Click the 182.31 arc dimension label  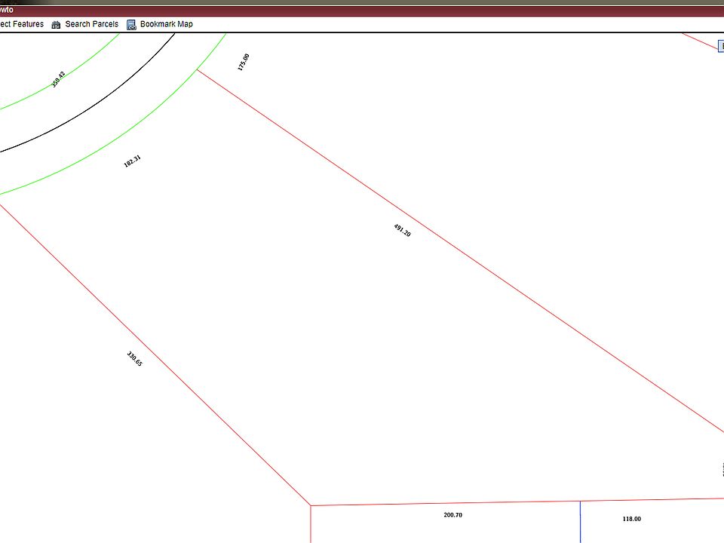pos(132,161)
